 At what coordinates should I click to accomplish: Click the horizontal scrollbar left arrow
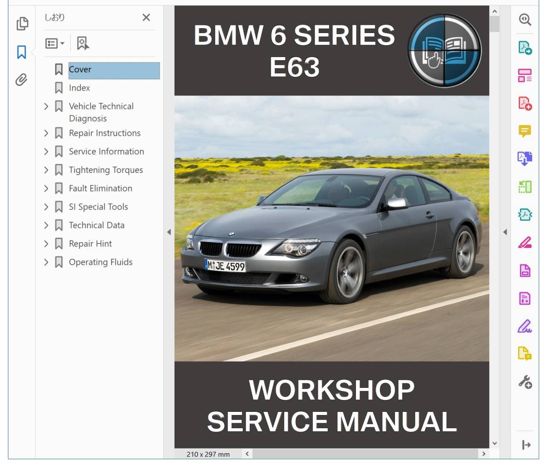[247, 453]
